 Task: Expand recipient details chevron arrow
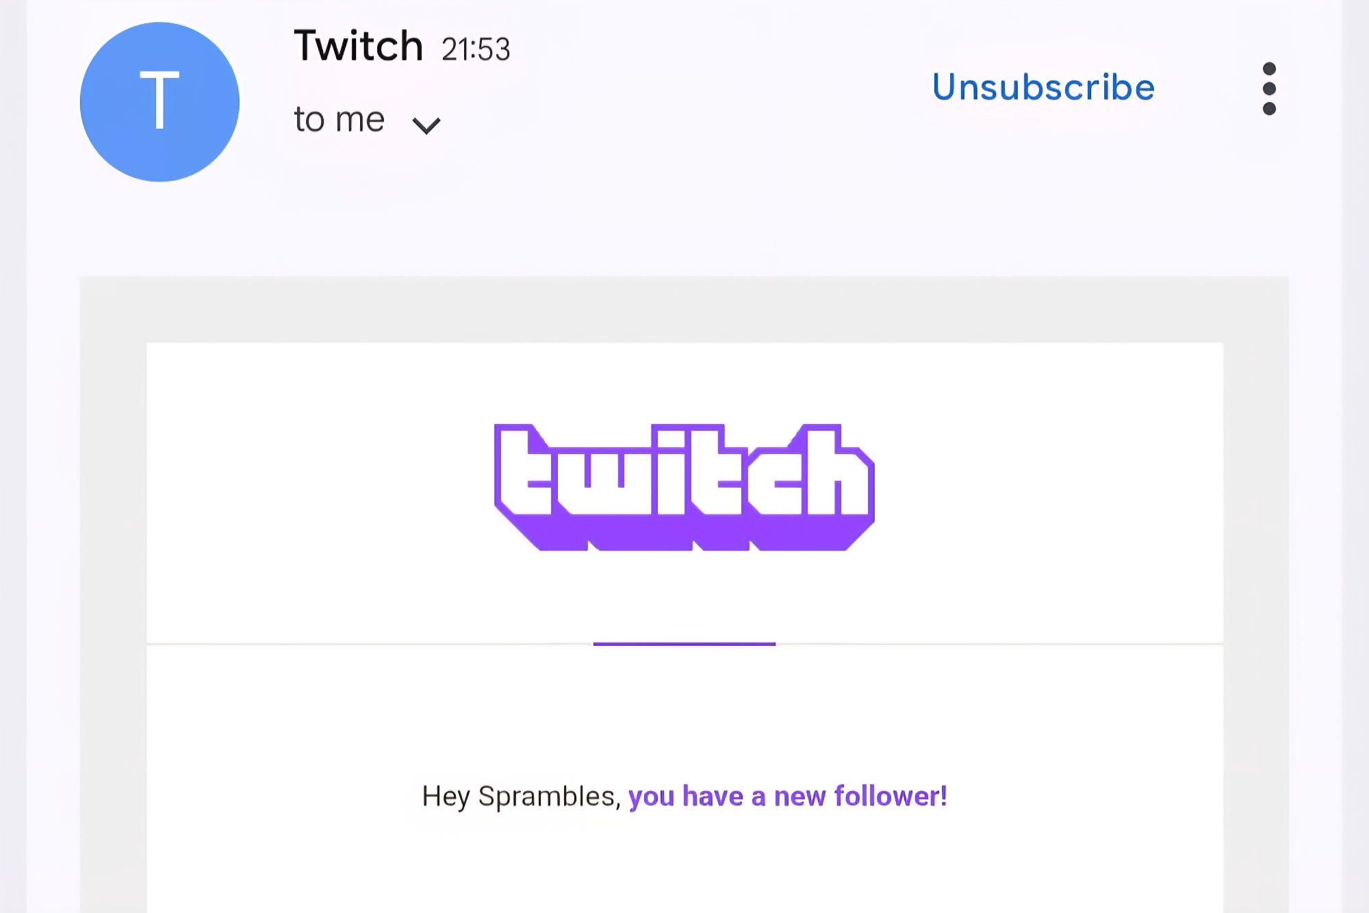(x=426, y=125)
